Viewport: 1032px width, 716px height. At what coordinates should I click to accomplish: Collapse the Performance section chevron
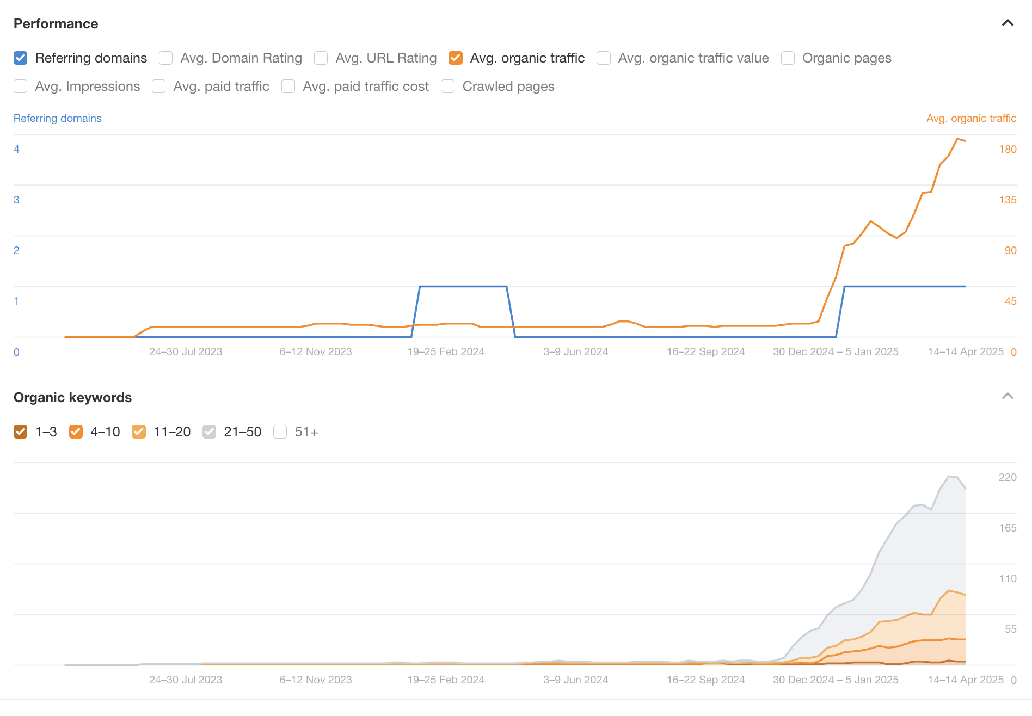(x=1008, y=23)
